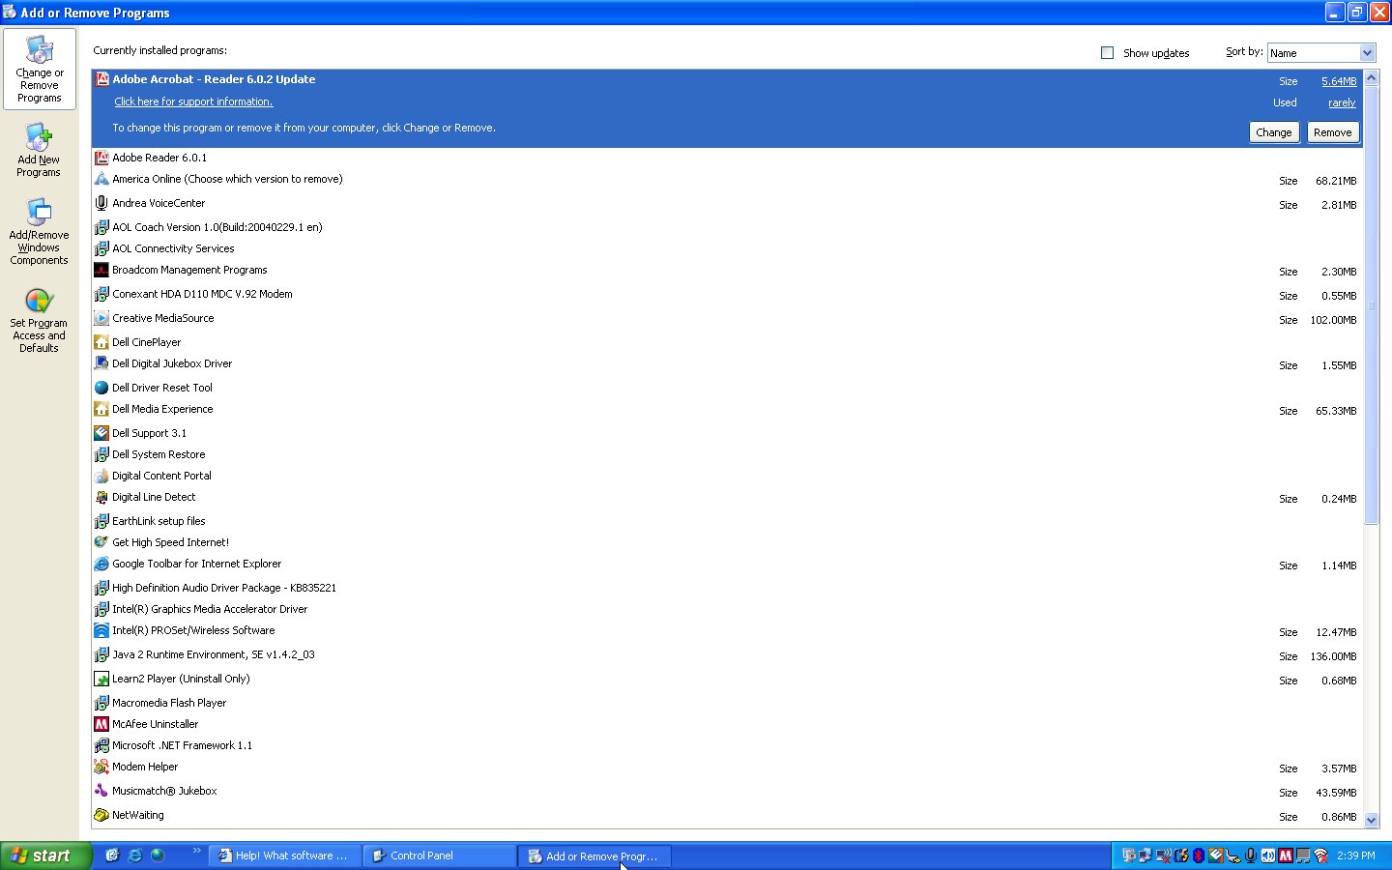Image resolution: width=1392 pixels, height=870 pixels.
Task: Click the Dell CinePlayer icon
Action: point(101,342)
